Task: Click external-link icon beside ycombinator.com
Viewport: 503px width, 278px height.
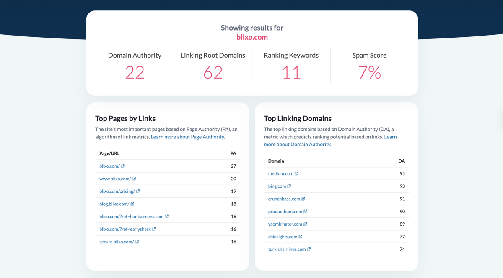Action: [306, 224]
